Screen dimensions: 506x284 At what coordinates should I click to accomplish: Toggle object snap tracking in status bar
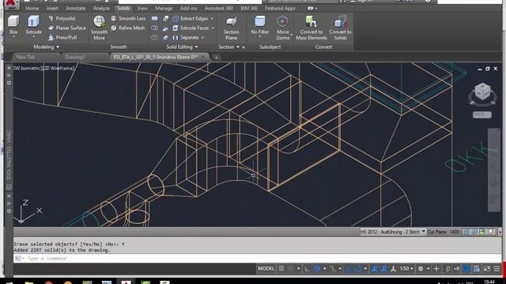[349, 268]
